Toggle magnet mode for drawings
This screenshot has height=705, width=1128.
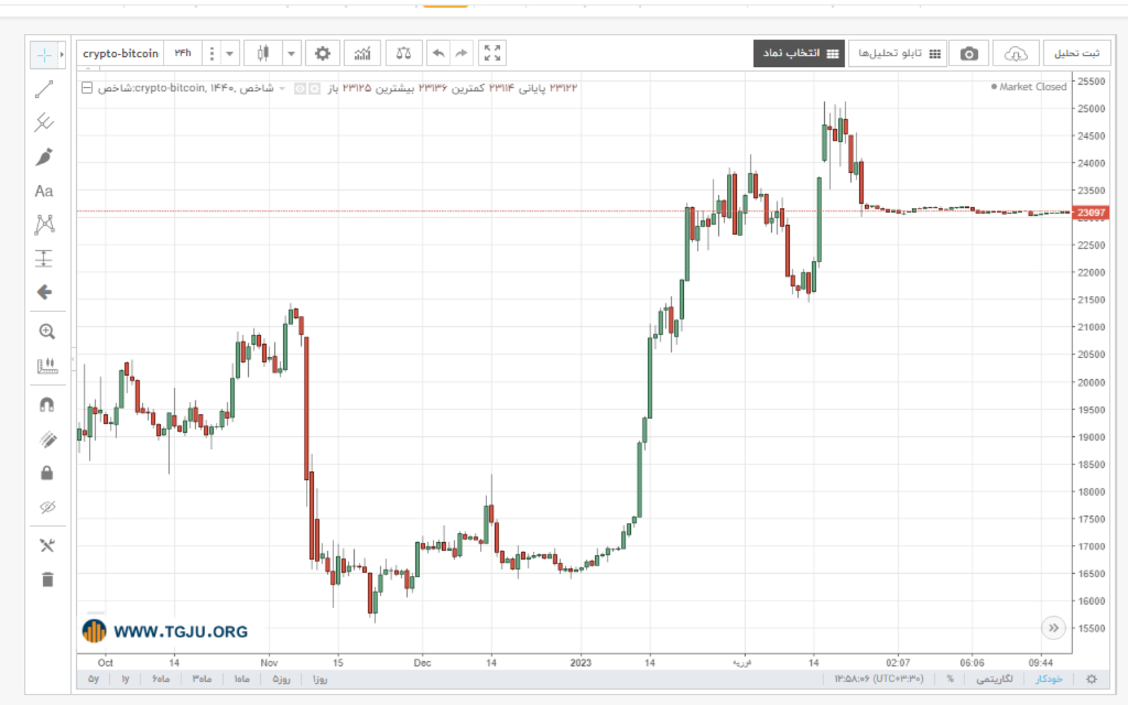47,405
